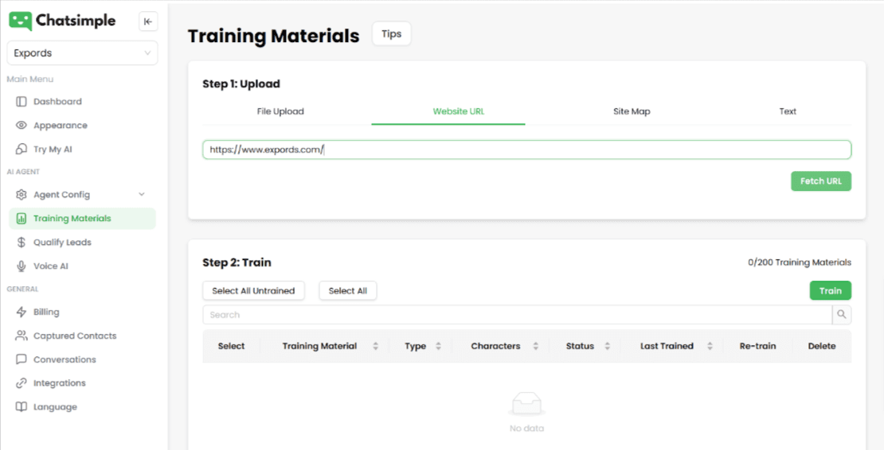Sort table by Status column
This screenshot has height=450, width=884.
607,347
